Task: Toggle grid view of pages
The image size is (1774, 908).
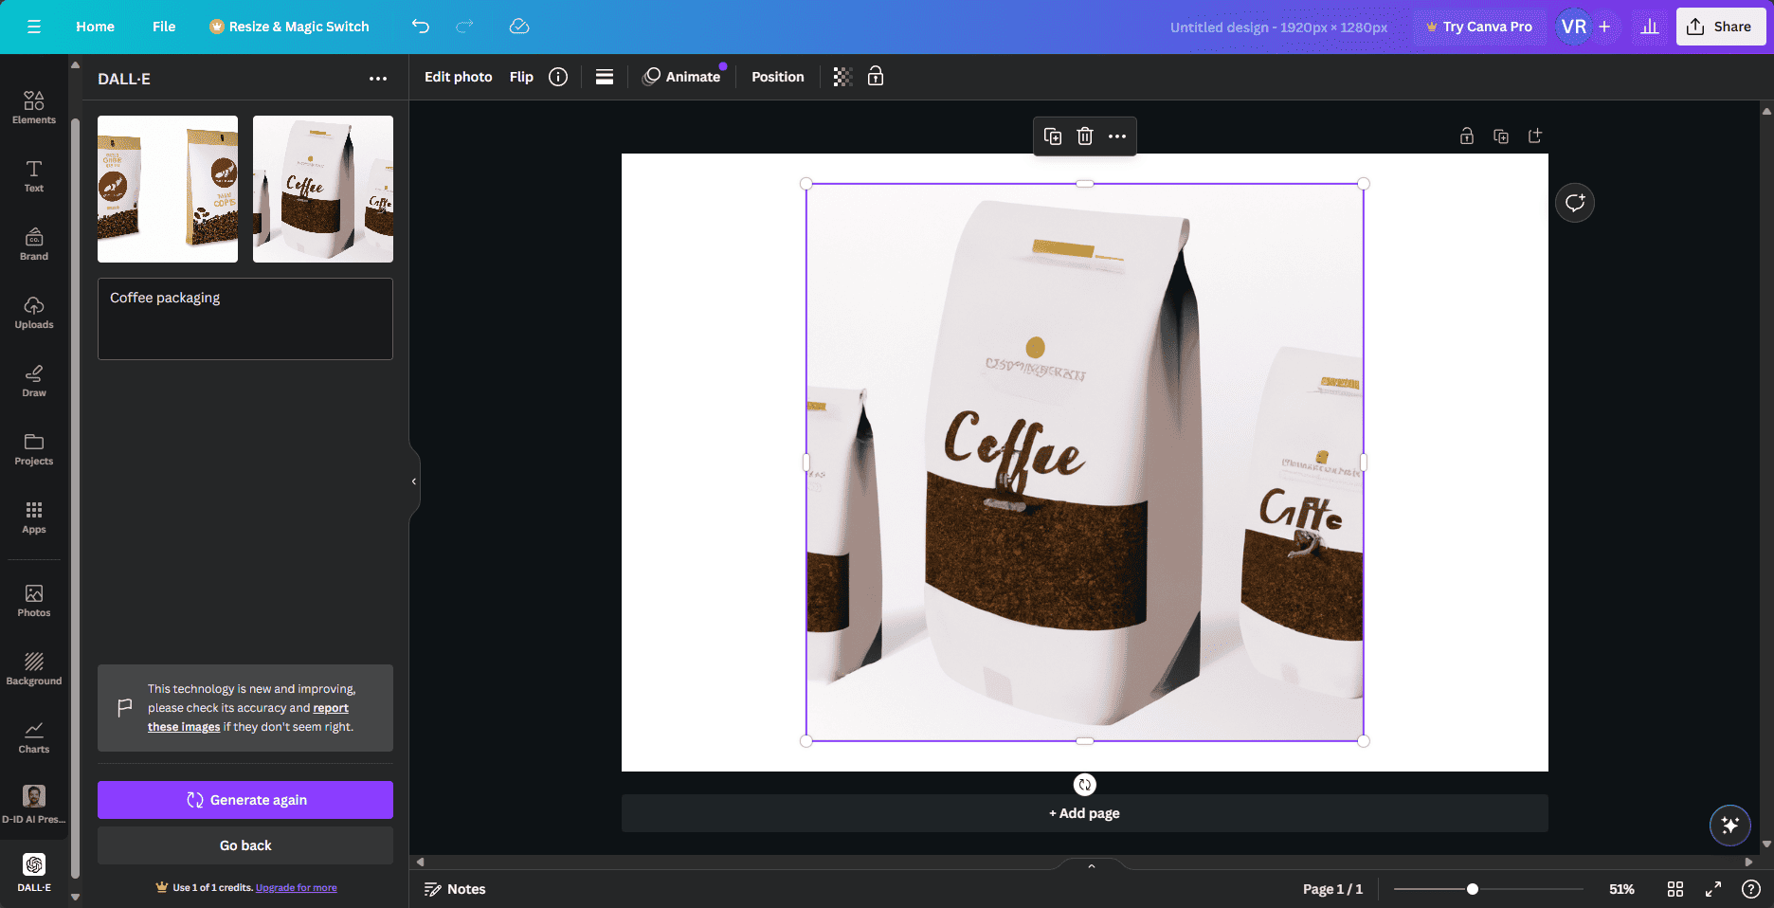Action: [1675, 889]
